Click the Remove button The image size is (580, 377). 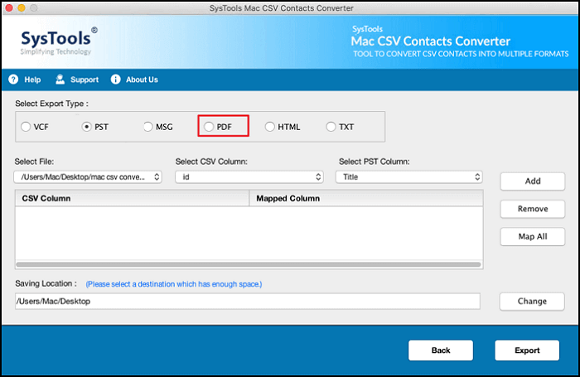coord(532,209)
